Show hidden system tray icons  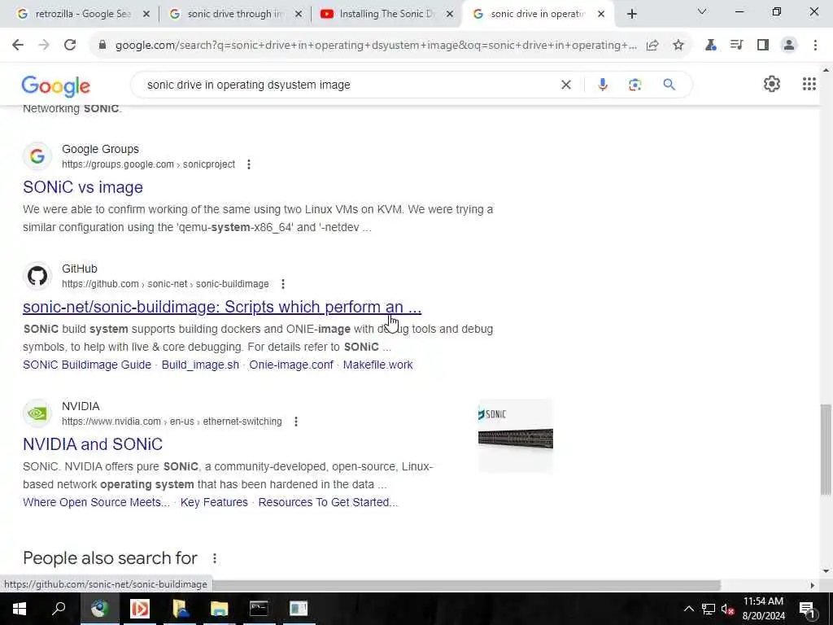688,609
